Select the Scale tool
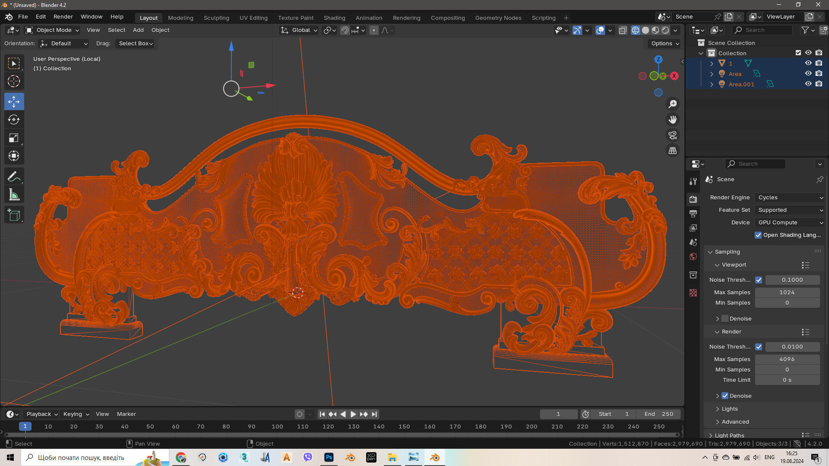 [14, 138]
